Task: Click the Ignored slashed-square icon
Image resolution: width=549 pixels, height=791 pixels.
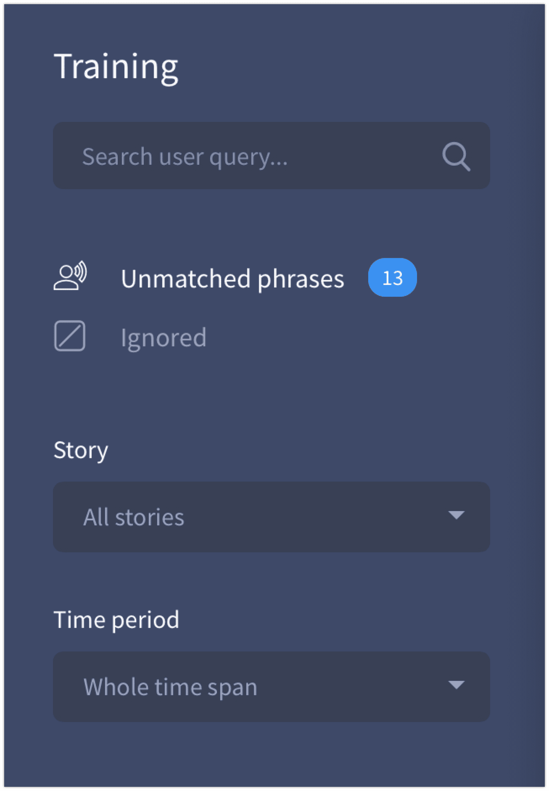Action: pos(70,336)
